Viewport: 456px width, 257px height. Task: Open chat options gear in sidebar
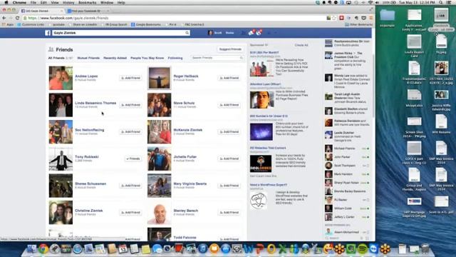pos(361,238)
